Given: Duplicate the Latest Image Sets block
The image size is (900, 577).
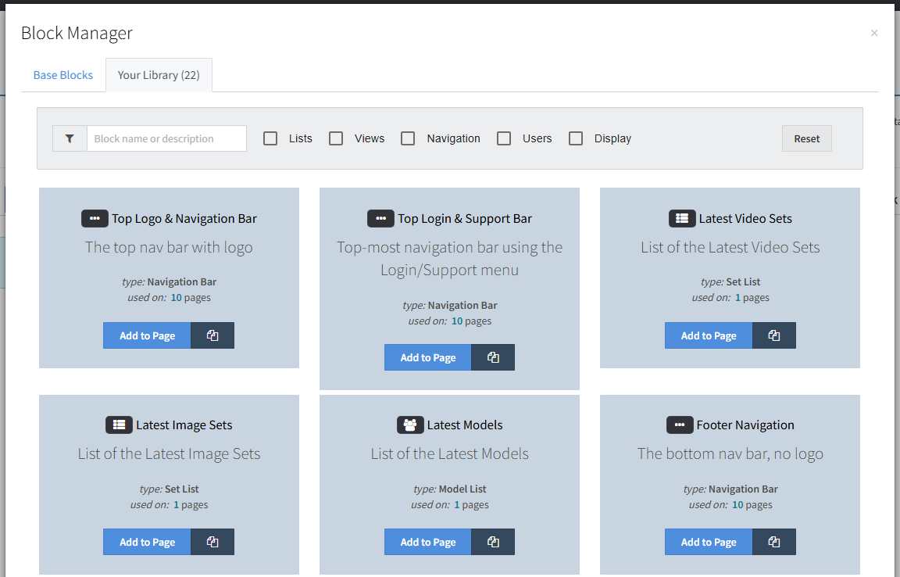Looking at the screenshot, I should (212, 542).
